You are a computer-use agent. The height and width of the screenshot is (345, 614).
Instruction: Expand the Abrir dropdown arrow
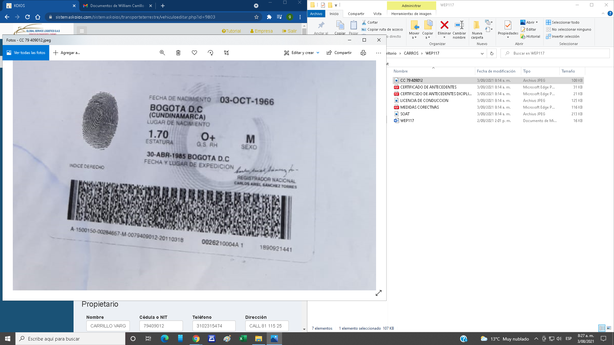(537, 22)
